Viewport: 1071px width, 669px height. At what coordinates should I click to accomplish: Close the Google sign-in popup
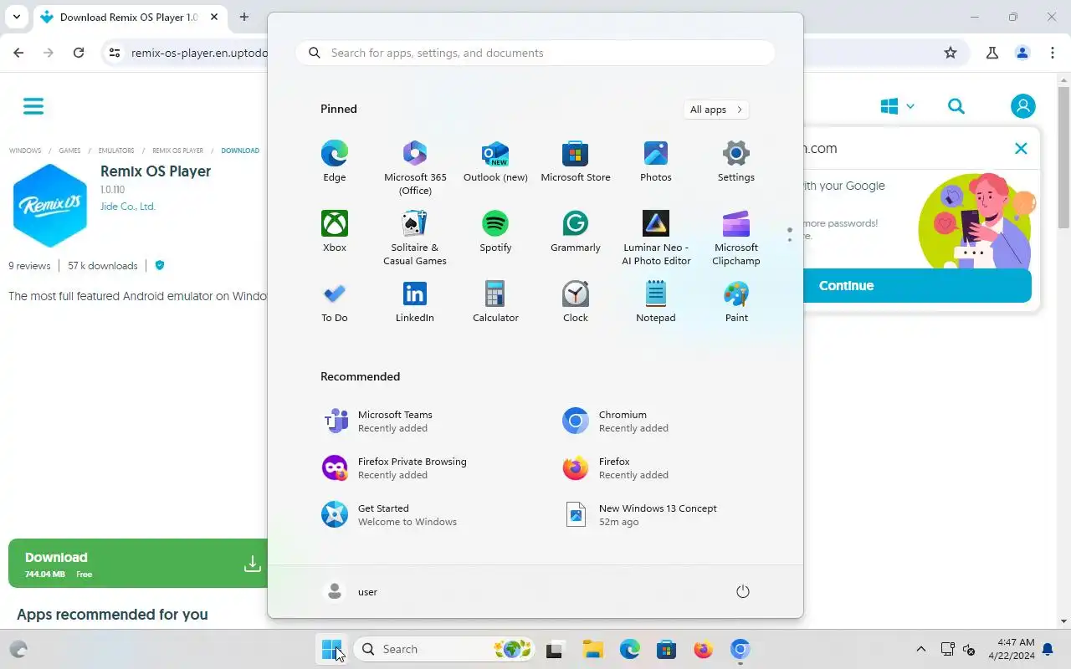coord(1021,149)
